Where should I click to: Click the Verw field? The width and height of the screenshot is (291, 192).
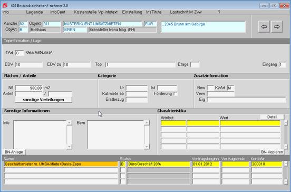point(221,93)
